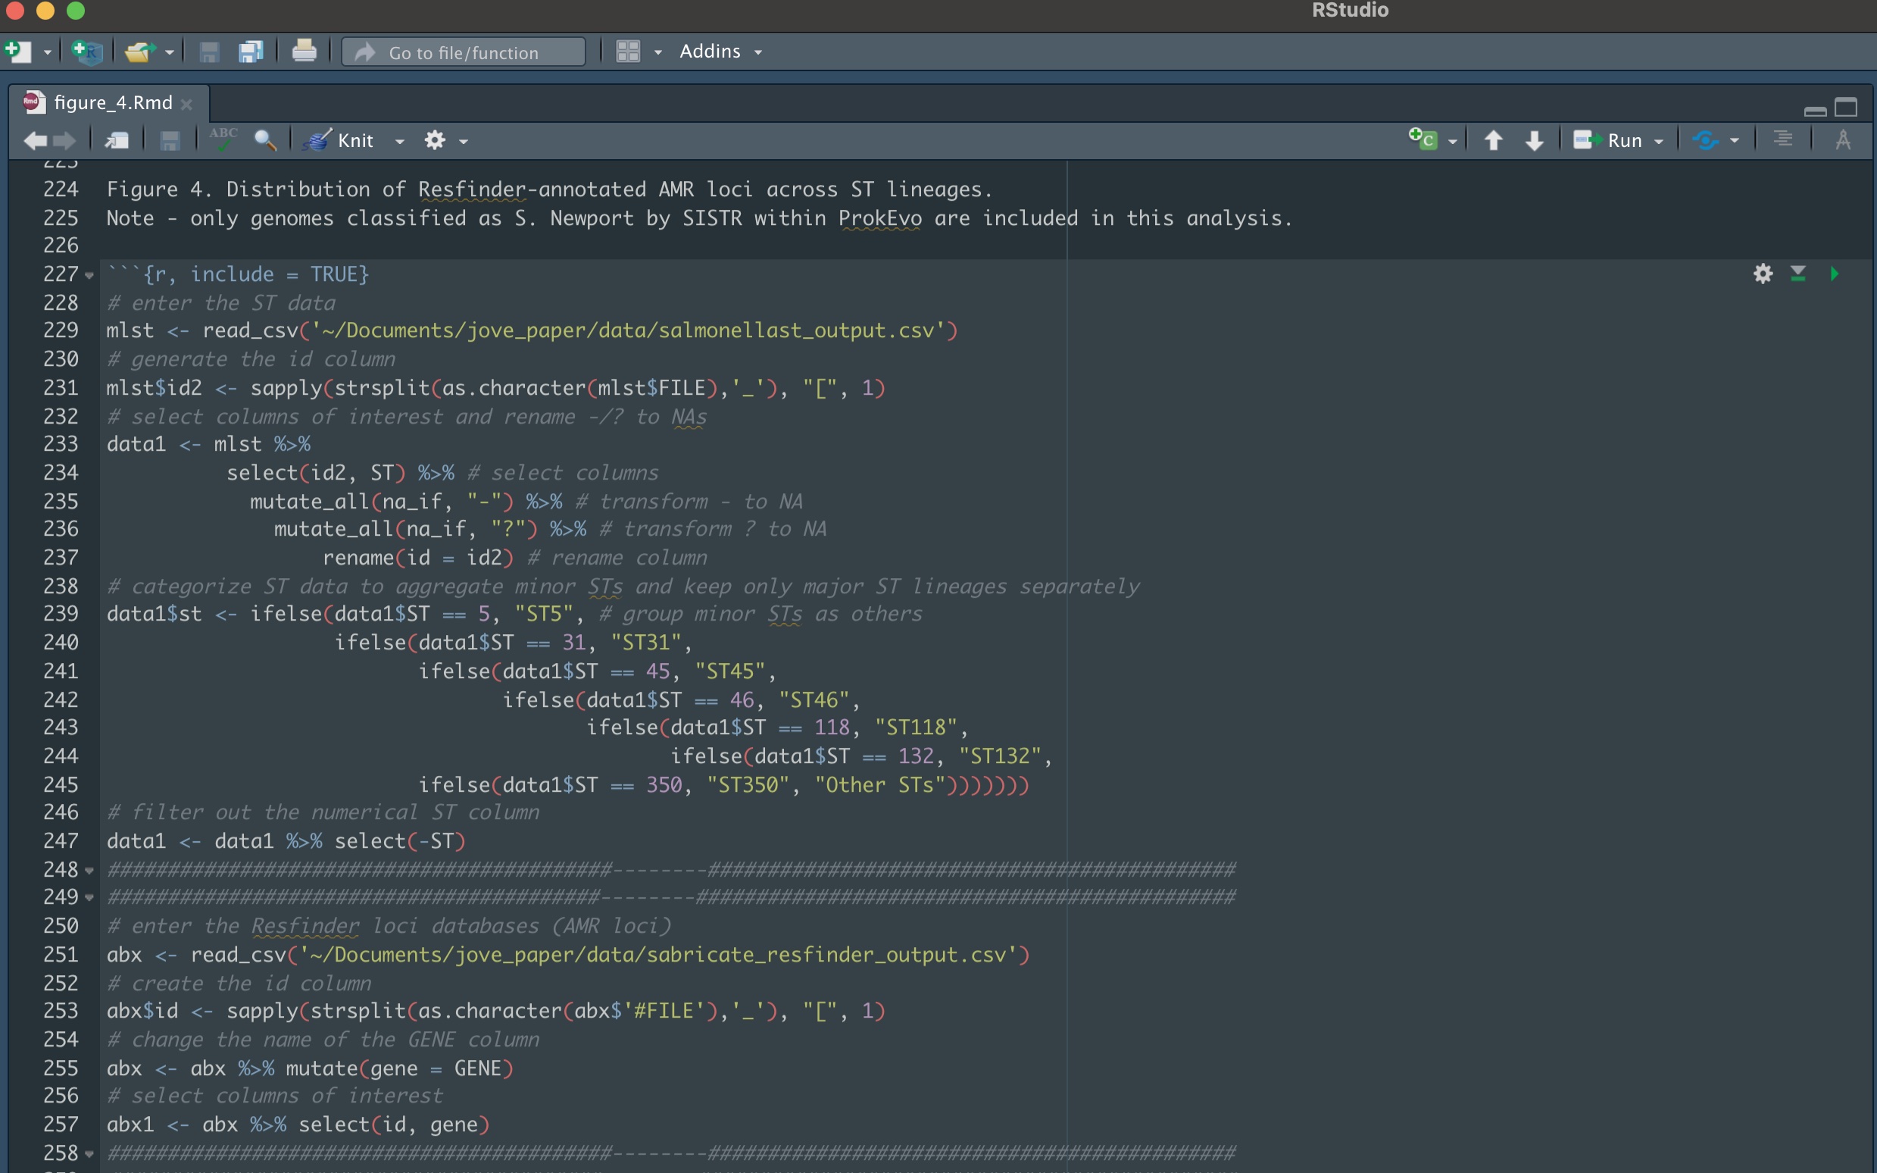Image resolution: width=1877 pixels, height=1173 pixels.
Task: Run current chunk with green arrow
Action: (1835, 274)
